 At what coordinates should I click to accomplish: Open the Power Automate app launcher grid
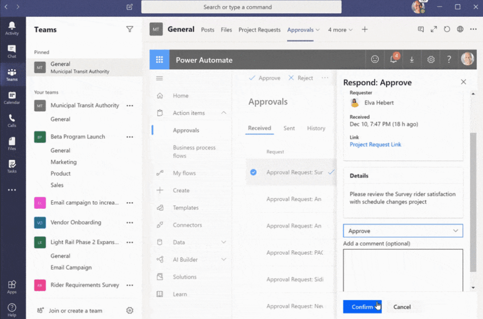click(x=159, y=59)
